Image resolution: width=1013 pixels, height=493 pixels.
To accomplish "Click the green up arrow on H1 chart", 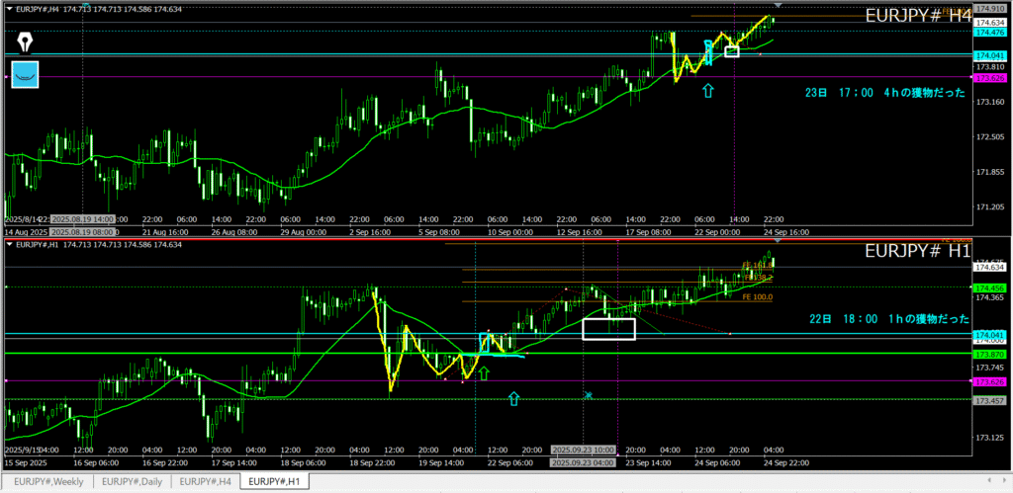I will pos(484,372).
